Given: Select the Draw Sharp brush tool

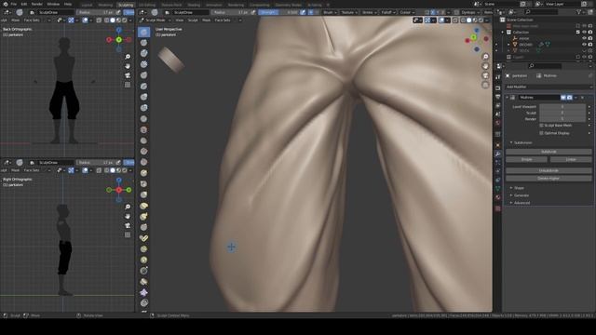Looking at the screenshot, I should (x=143, y=43).
